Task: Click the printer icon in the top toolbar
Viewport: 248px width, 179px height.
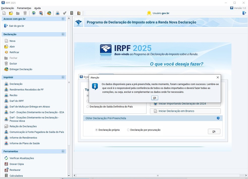Action: point(57,13)
